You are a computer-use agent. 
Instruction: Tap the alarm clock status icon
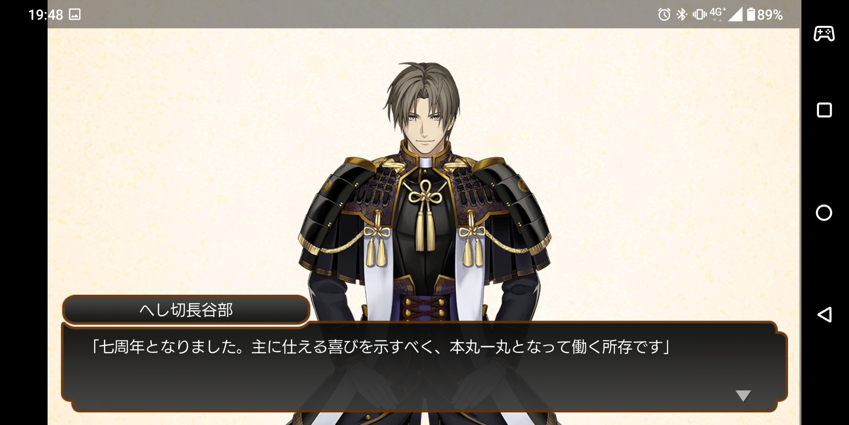[x=664, y=15]
